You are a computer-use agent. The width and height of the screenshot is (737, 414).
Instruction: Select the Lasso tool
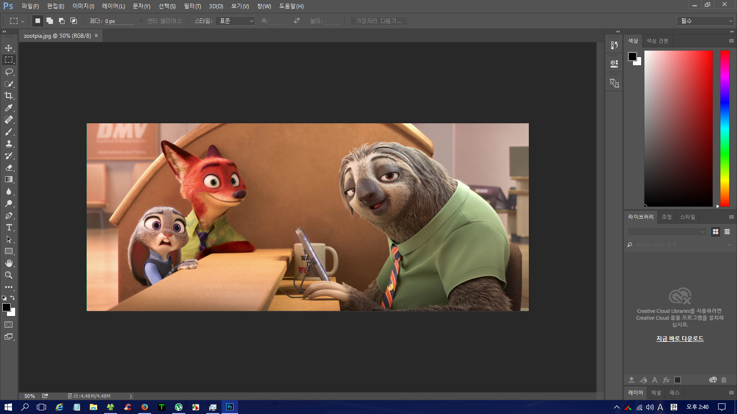pos(9,72)
